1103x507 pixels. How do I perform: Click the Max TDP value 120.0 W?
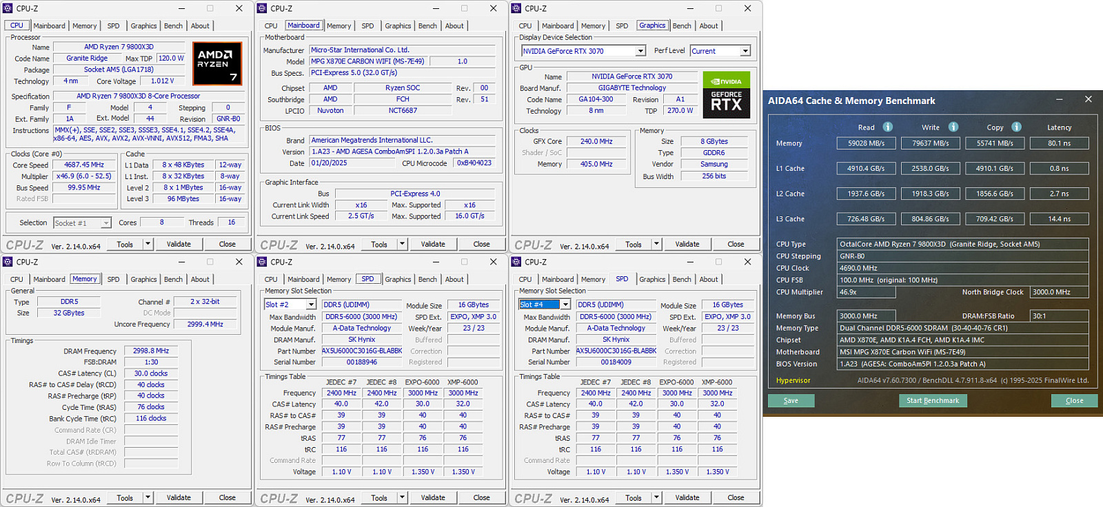tap(171, 59)
